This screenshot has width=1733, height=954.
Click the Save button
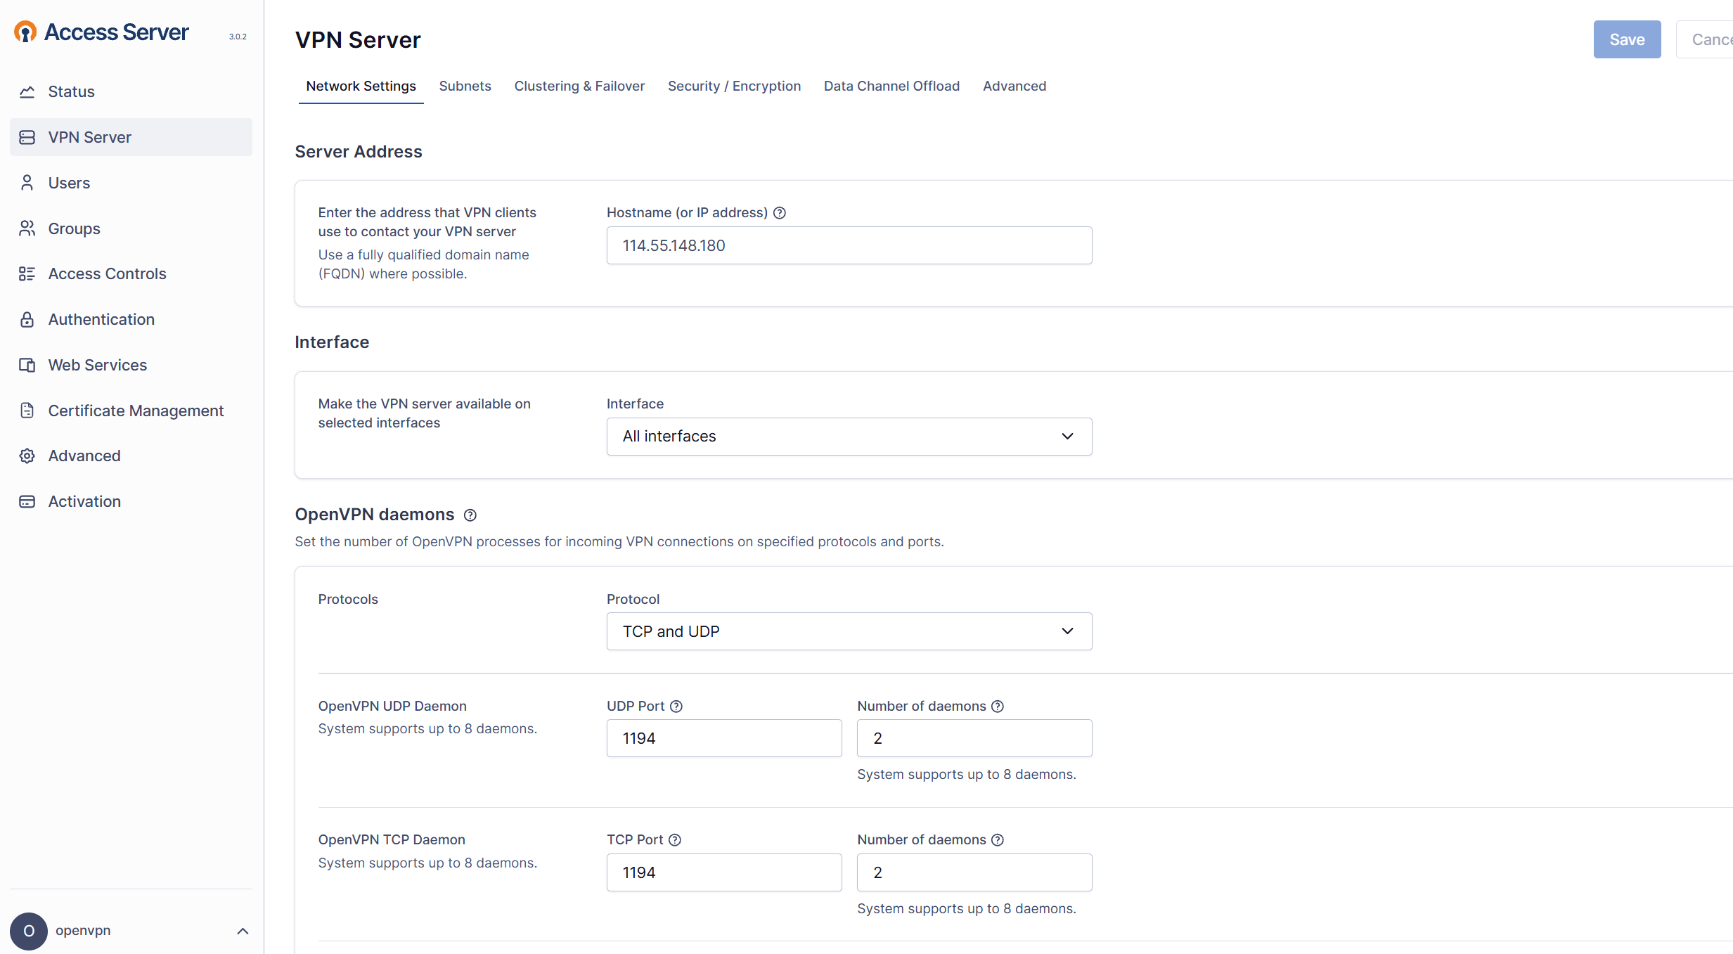(x=1626, y=39)
